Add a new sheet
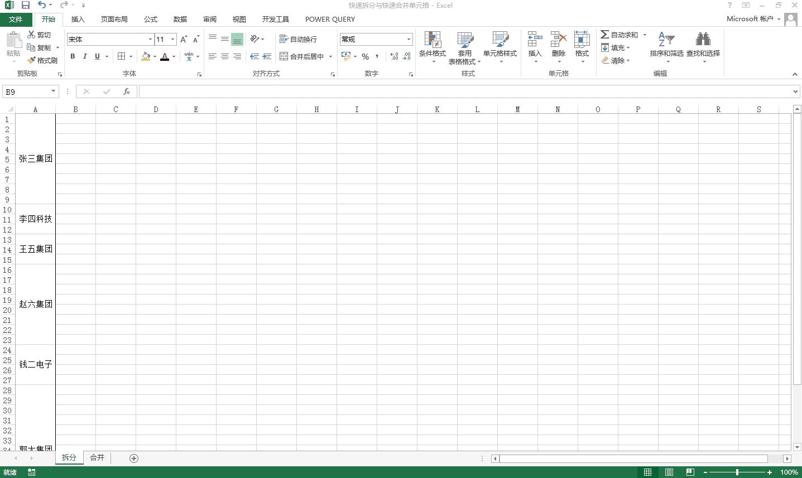The image size is (802, 478). coord(134,458)
